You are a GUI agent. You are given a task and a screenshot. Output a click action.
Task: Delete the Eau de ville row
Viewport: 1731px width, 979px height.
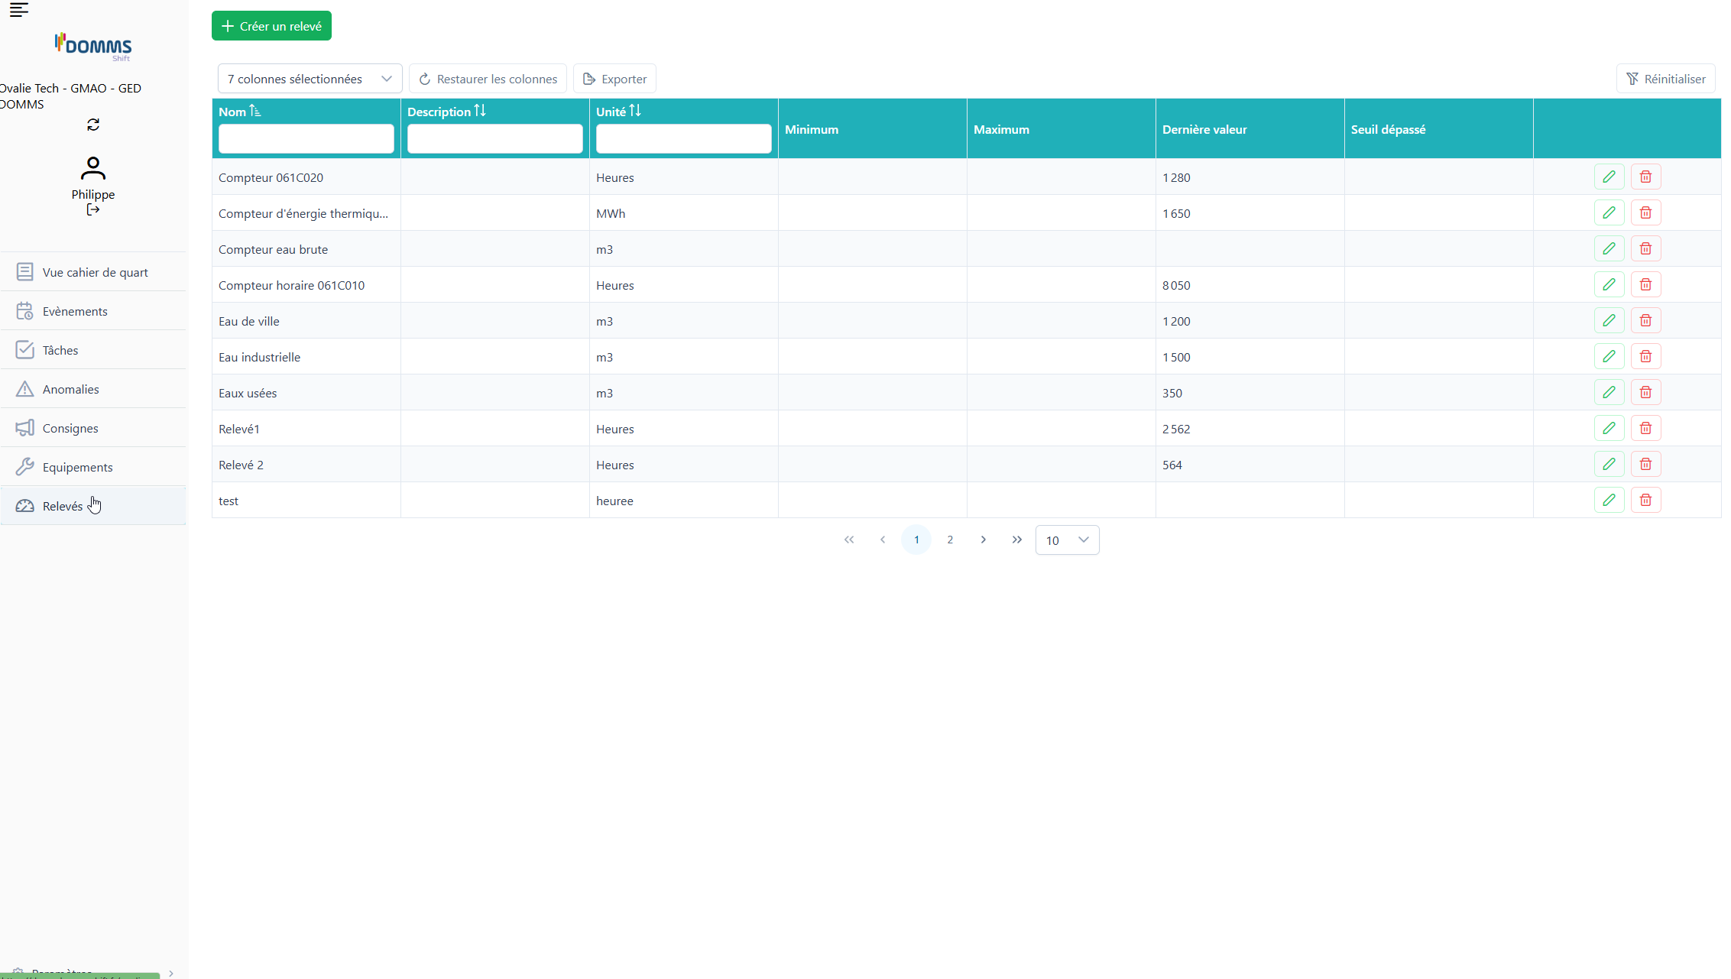[x=1645, y=321]
